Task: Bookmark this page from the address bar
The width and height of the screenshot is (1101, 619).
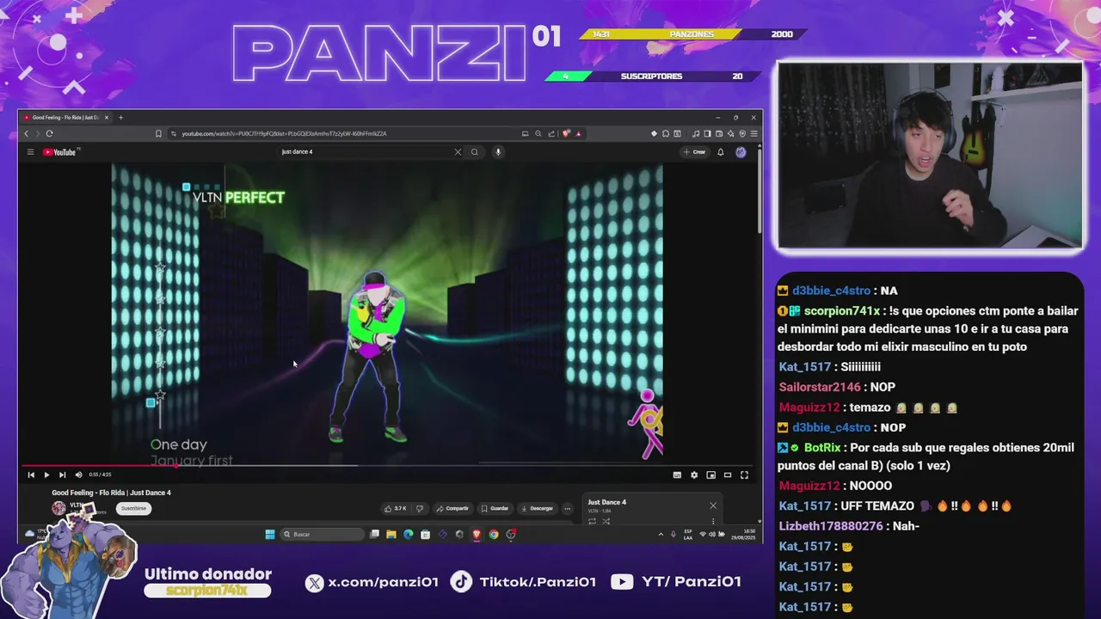Action: pos(158,133)
